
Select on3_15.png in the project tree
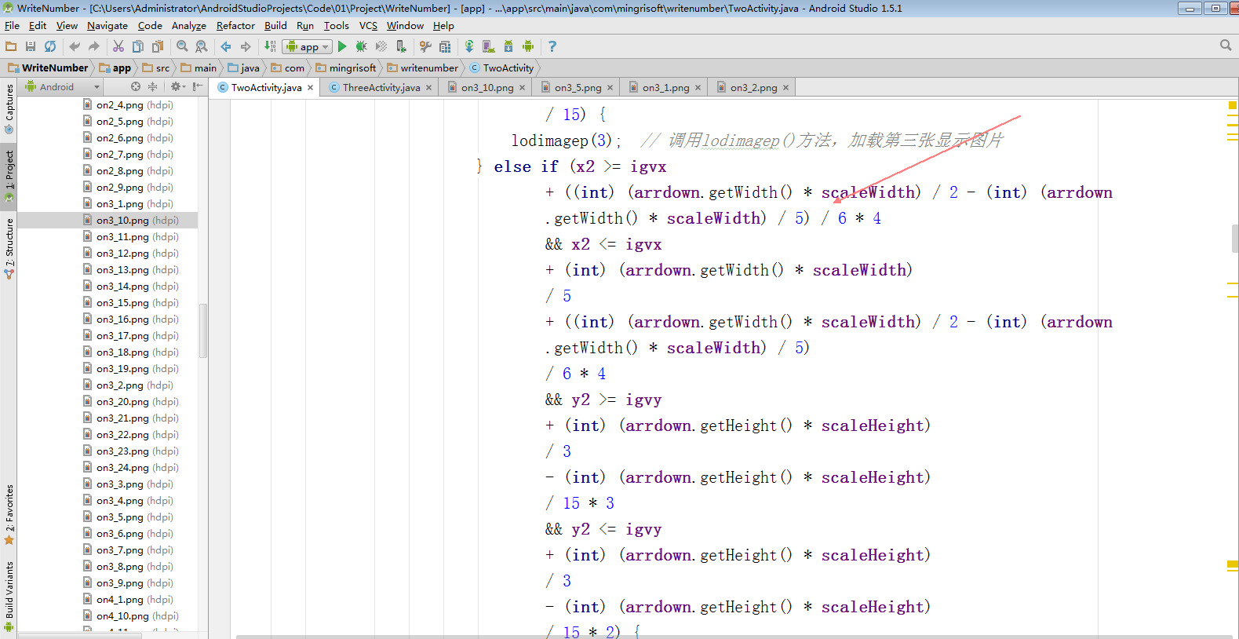pos(108,303)
